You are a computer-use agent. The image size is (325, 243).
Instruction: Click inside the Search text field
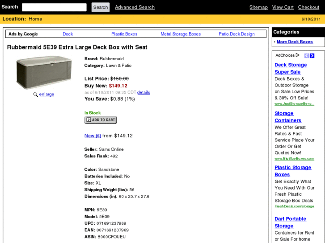tap(54, 7)
